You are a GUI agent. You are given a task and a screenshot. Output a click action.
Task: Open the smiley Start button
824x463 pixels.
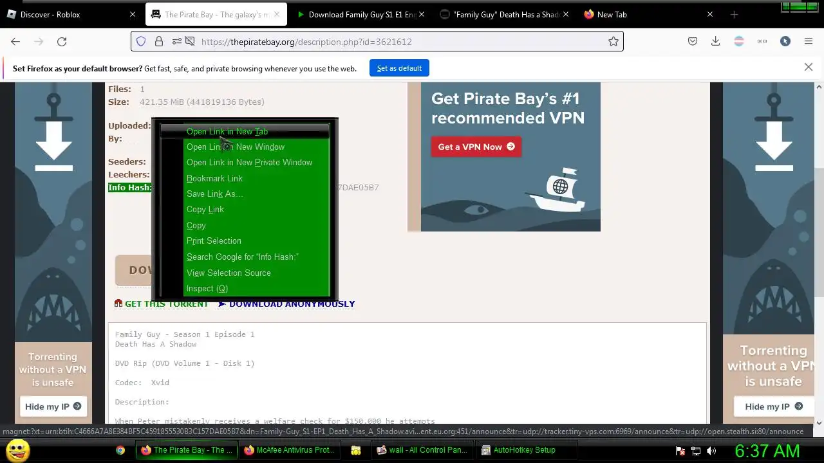click(17, 451)
